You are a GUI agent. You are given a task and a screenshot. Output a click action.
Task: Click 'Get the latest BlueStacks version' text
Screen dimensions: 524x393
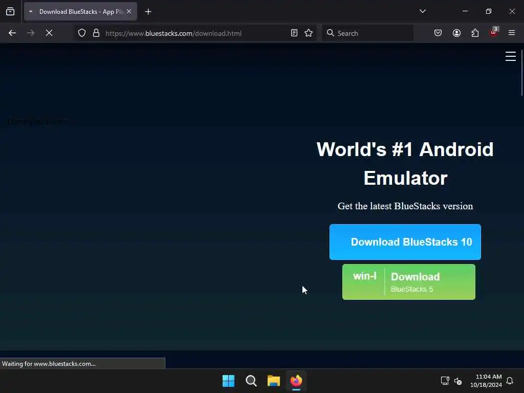tap(405, 206)
